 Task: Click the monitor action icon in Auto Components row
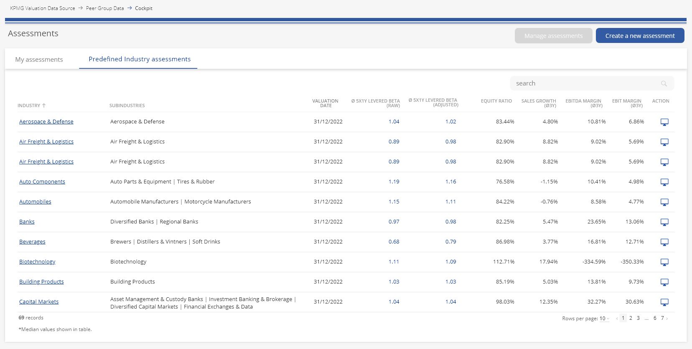(x=664, y=182)
